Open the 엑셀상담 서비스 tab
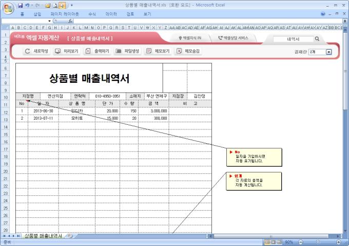Viewport: 349px width, 246px height. tap(233, 38)
